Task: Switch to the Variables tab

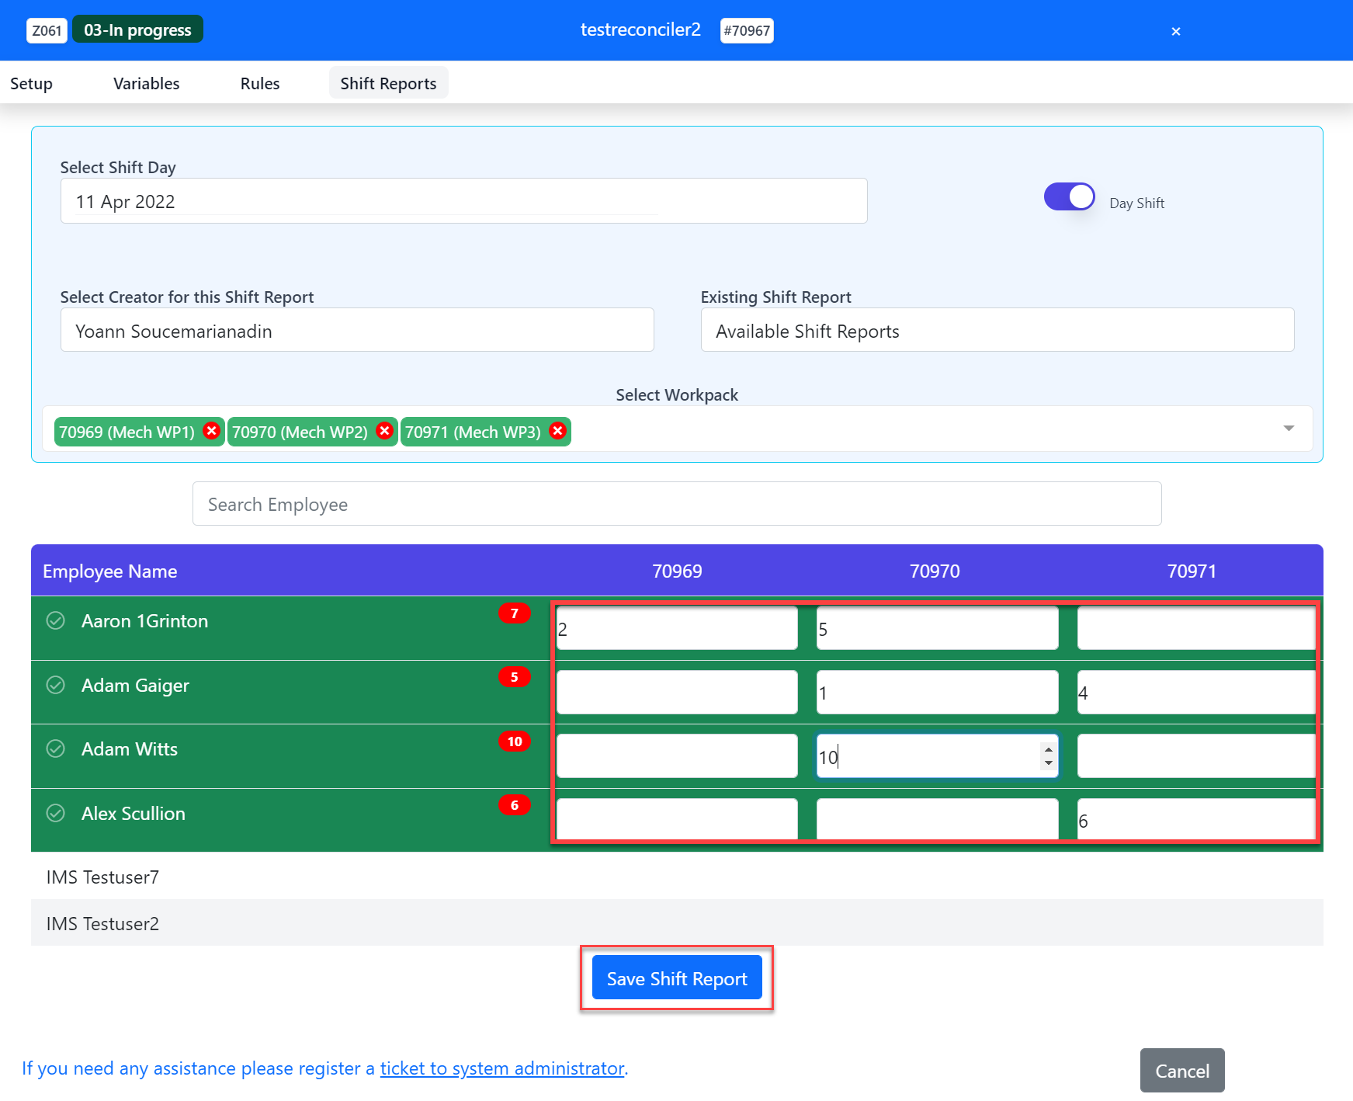Action: coord(146,83)
